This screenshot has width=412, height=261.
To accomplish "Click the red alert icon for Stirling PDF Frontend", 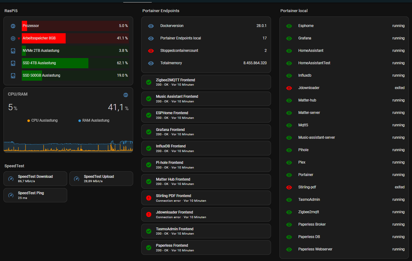I will click(x=149, y=198).
